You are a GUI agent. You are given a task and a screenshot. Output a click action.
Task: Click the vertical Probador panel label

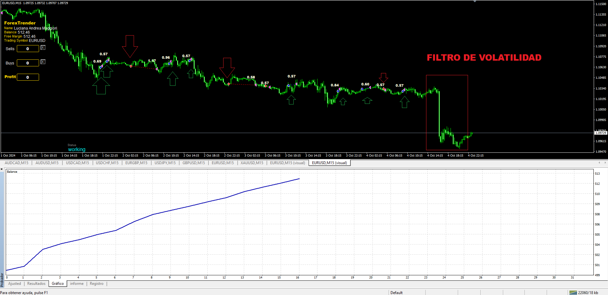pos(2,280)
